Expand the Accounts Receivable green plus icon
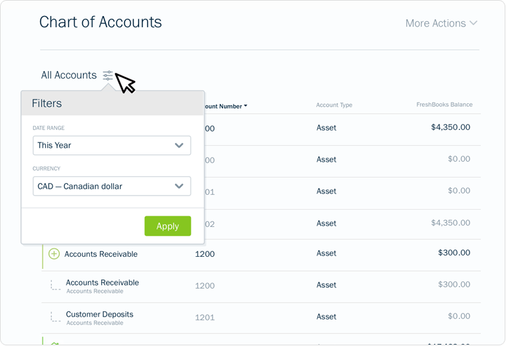Image resolution: width=506 pixels, height=346 pixels. (54, 254)
